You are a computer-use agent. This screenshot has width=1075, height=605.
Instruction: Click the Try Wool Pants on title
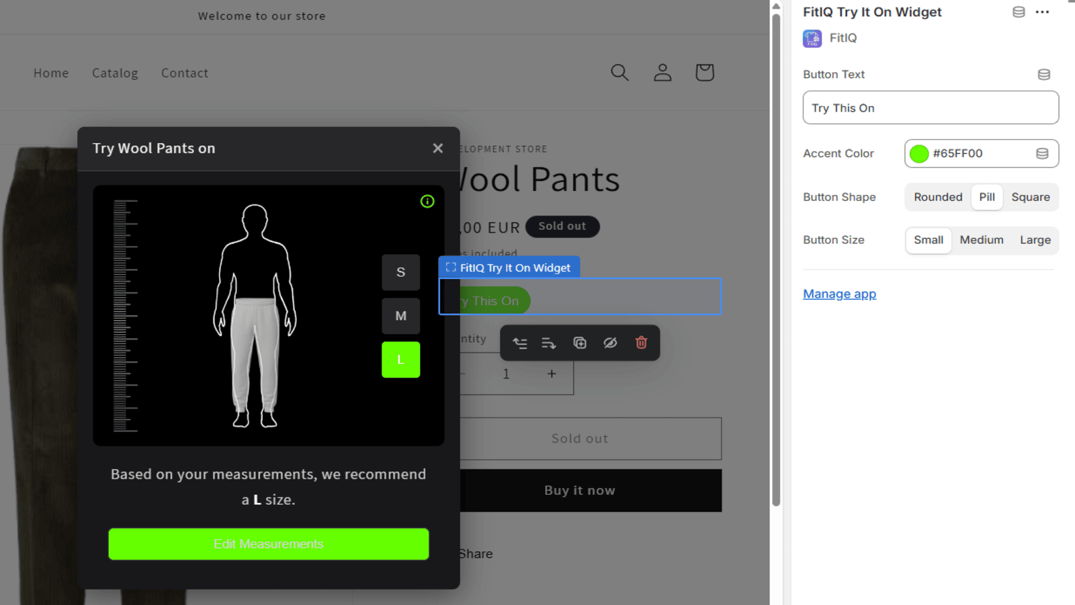[154, 148]
